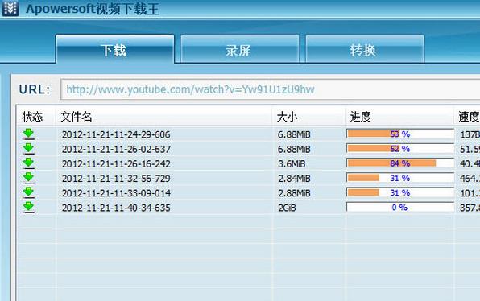Screen dimensions: 480x301
Task: Click the URL input field
Action: 271,89
